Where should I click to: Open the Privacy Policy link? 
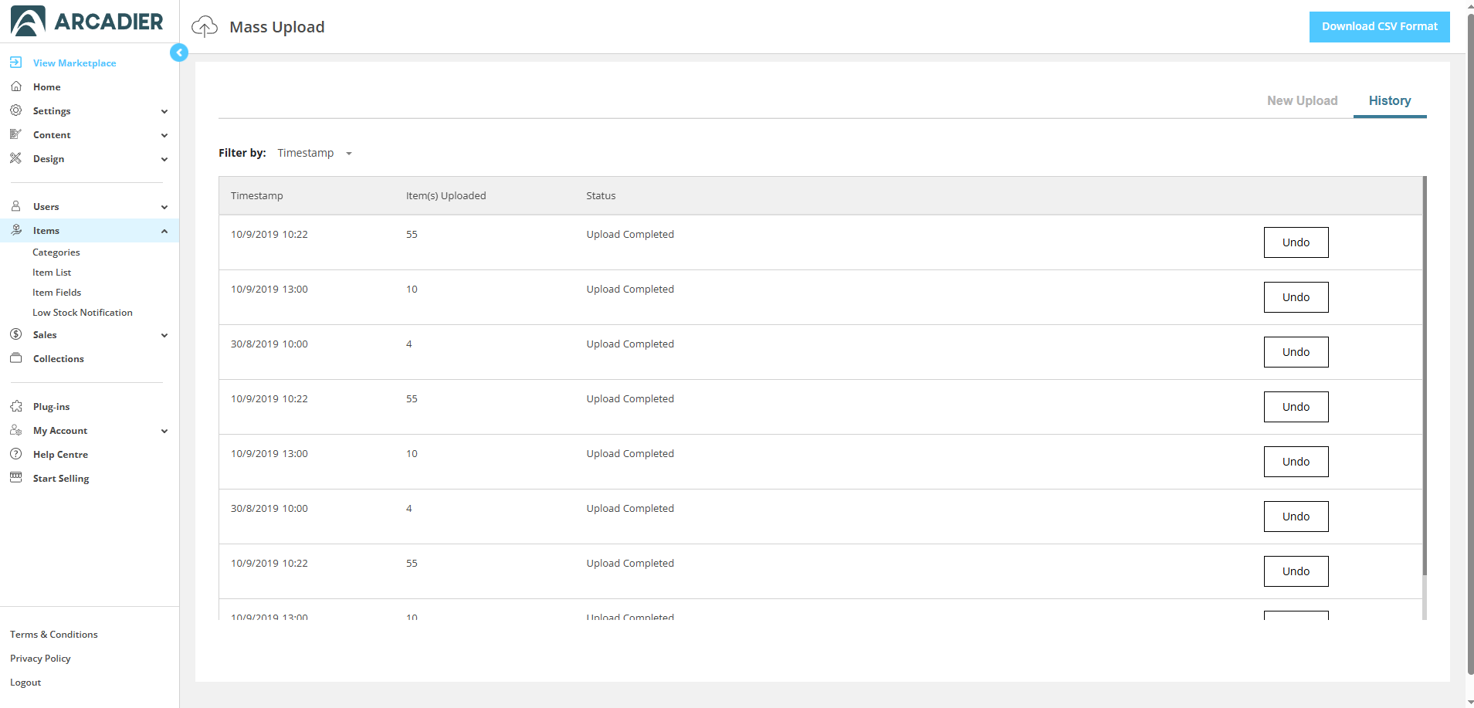pos(40,659)
